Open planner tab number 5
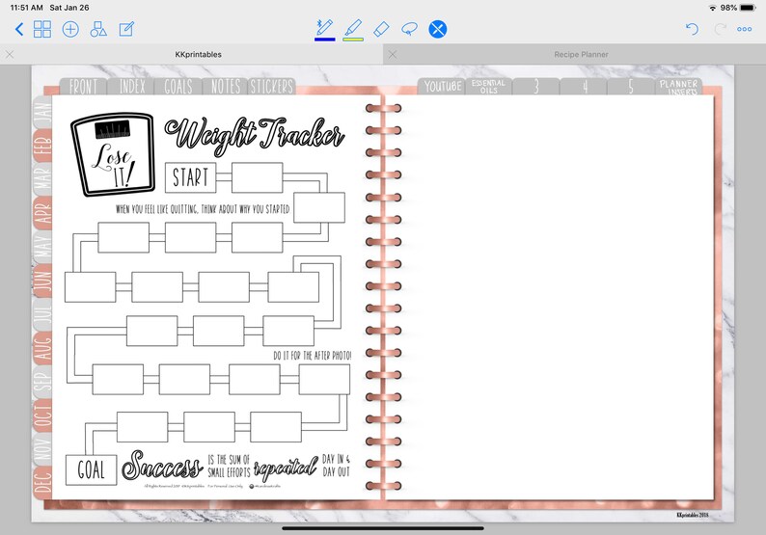 (x=631, y=87)
